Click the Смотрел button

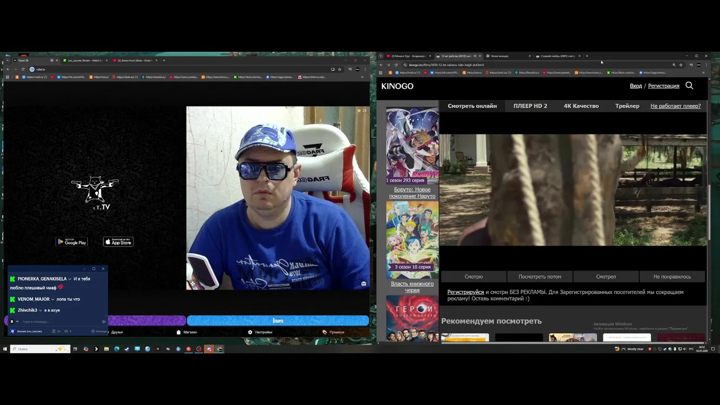[x=606, y=277]
